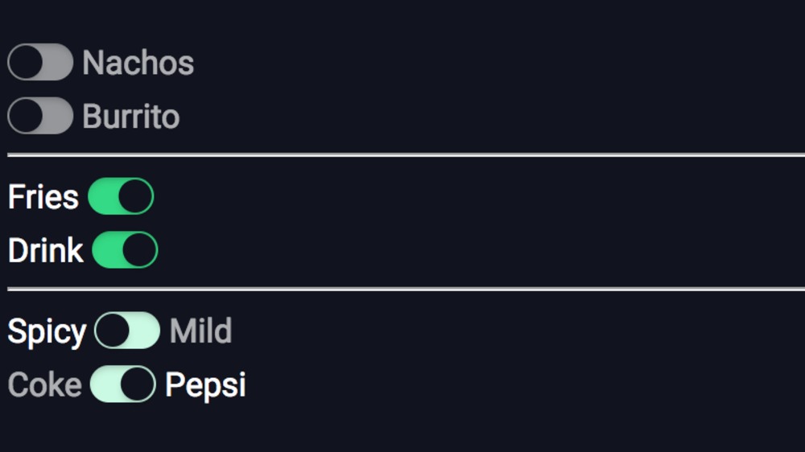Disable the Fries toggle switch
Viewport: 805px width, 452px height.
pyautogui.click(x=121, y=197)
